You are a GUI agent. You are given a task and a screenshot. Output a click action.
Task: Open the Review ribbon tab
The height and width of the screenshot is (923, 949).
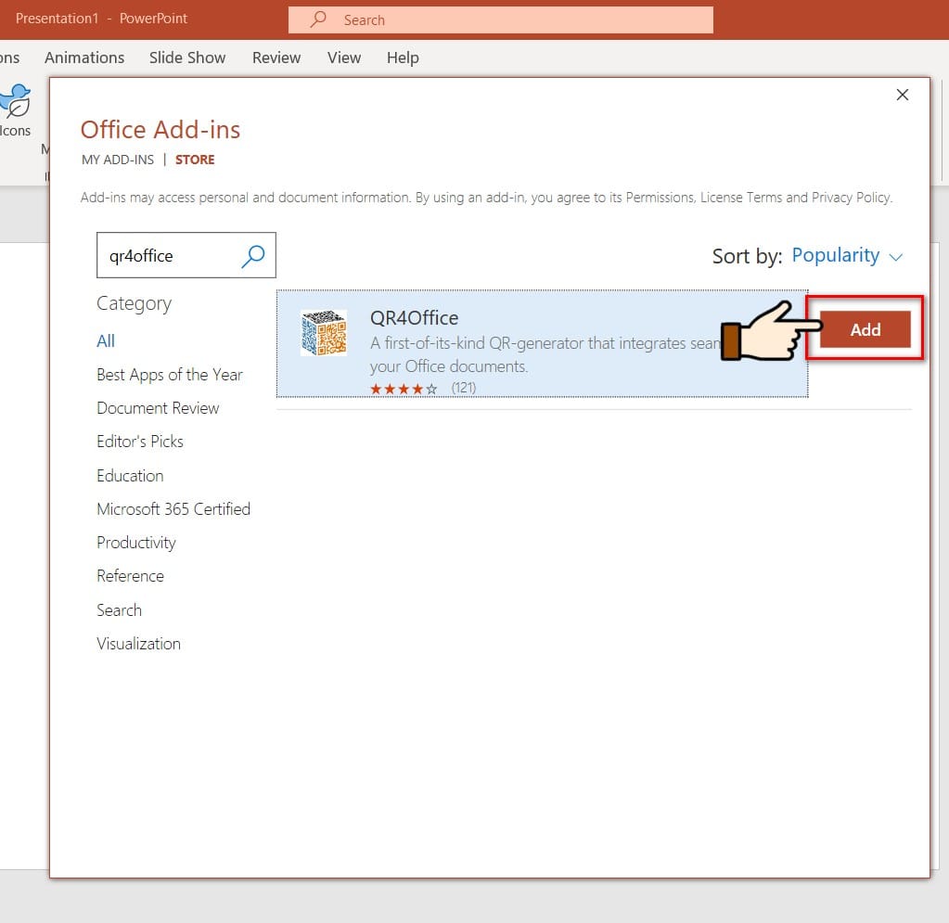[276, 58]
